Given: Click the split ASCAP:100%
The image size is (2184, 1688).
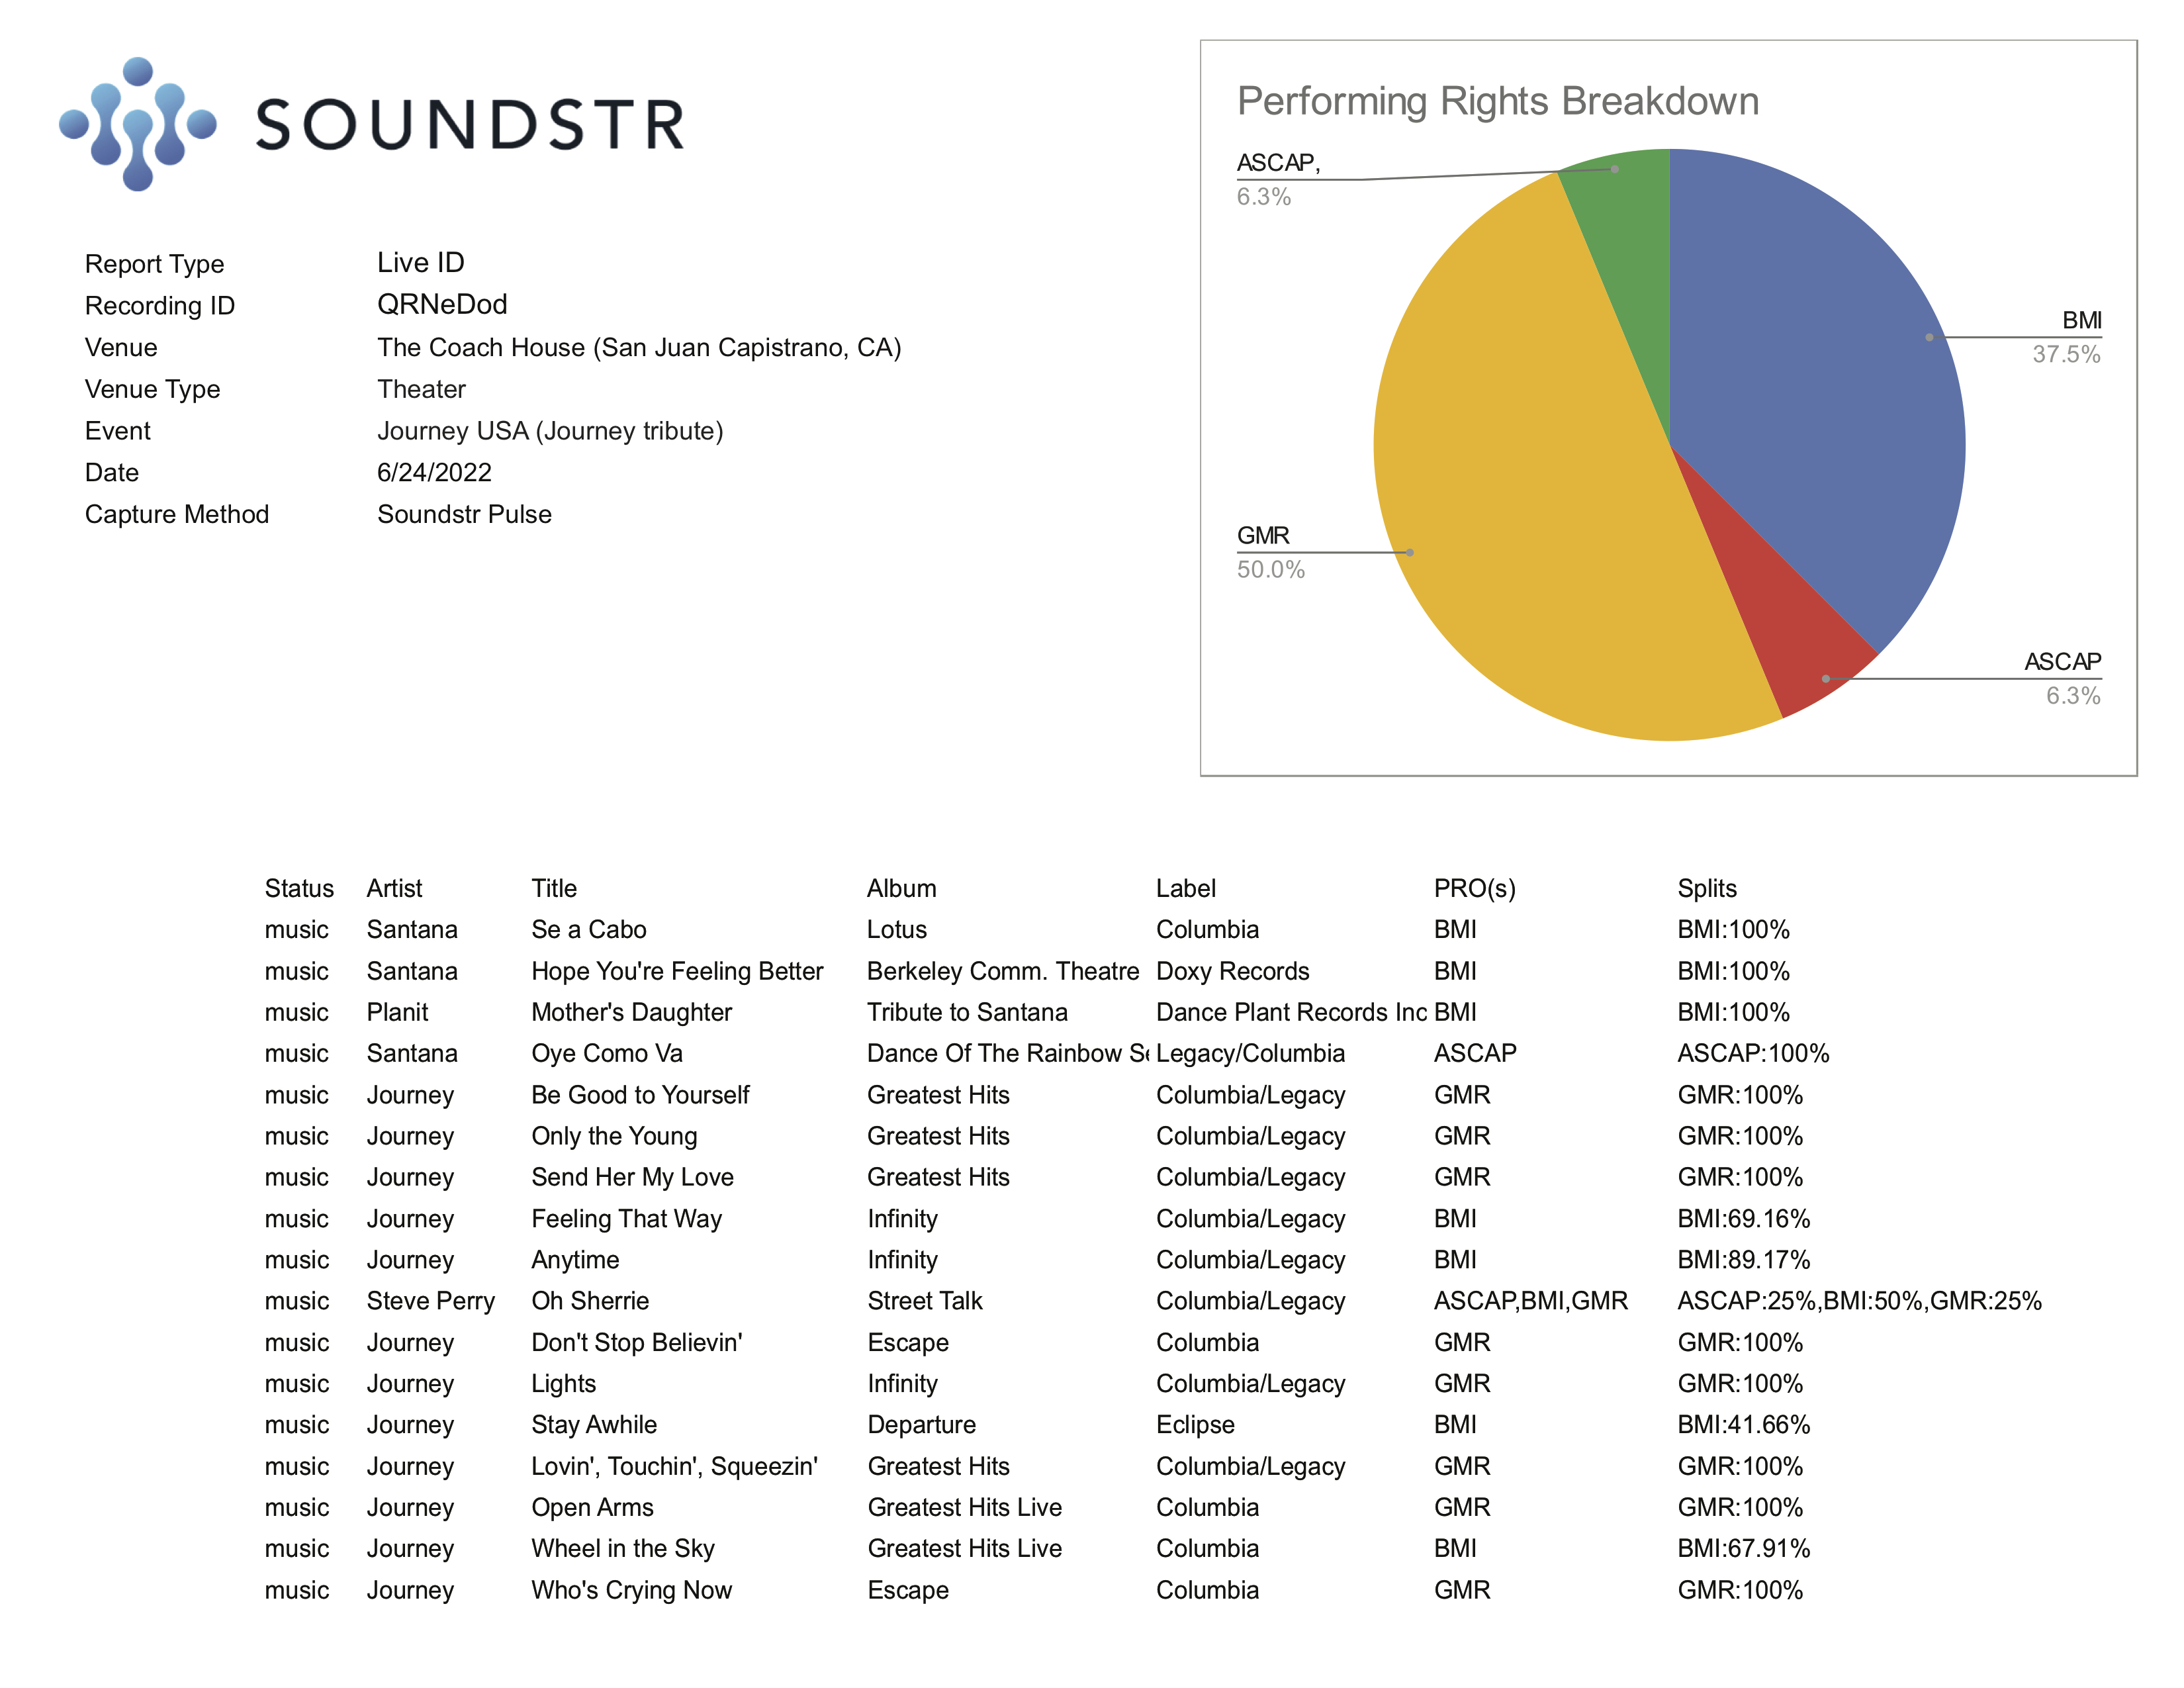Looking at the screenshot, I should (1753, 1053).
